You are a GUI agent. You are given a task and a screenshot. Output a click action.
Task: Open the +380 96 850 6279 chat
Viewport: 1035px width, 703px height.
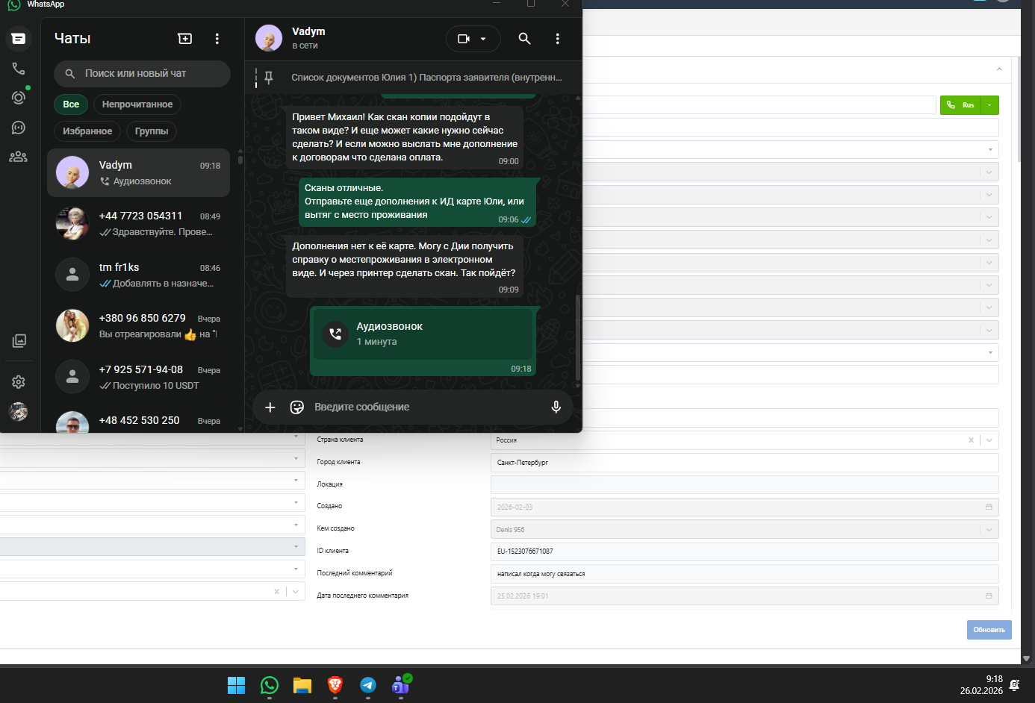pyautogui.click(x=138, y=326)
